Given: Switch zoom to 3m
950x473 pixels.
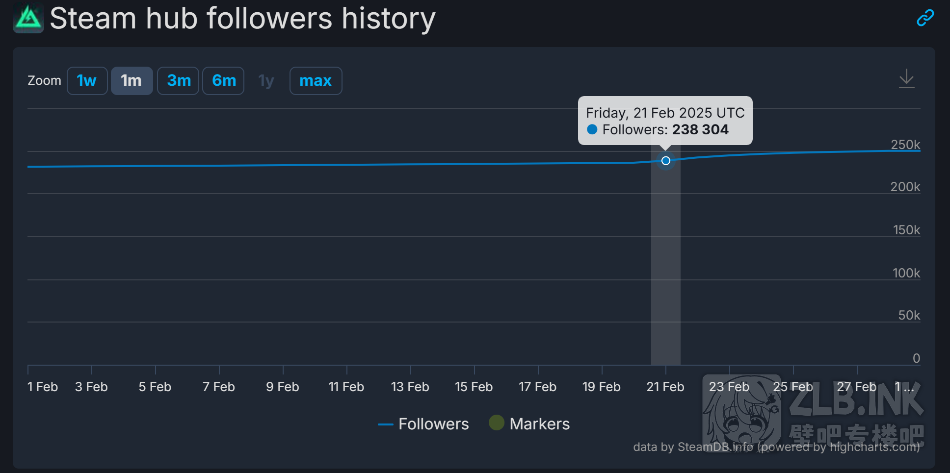Looking at the screenshot, I should point(178,81).
